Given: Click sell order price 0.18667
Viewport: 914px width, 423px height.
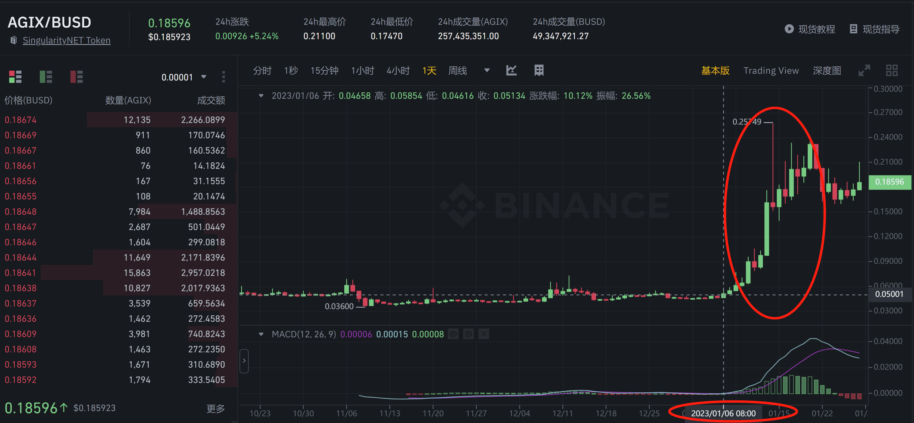Looking at the screenshot, I should pos(21,150).
